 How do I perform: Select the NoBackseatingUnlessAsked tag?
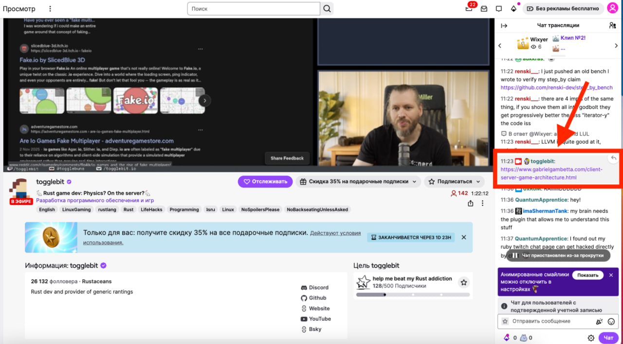pos(317,209)
